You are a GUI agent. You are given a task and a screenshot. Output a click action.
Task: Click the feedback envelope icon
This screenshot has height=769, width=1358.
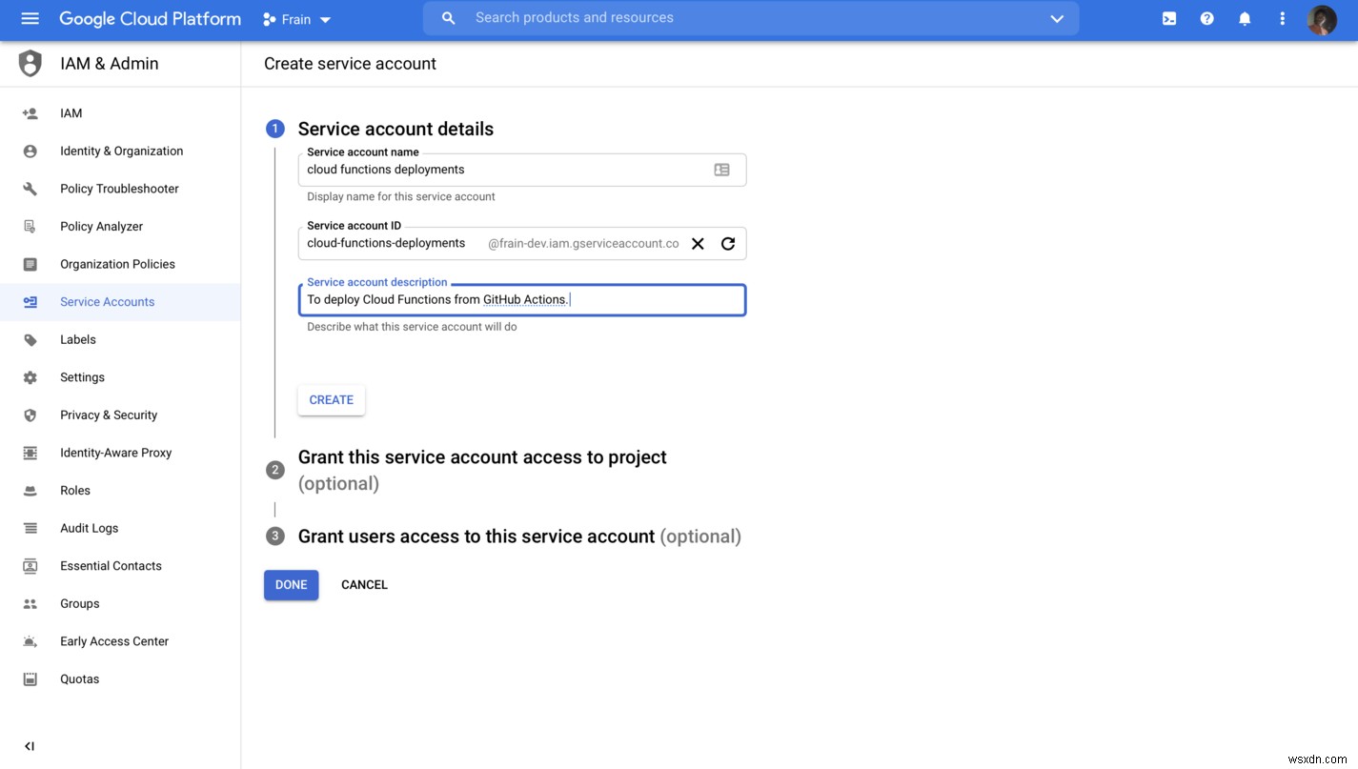[1168, 18]
